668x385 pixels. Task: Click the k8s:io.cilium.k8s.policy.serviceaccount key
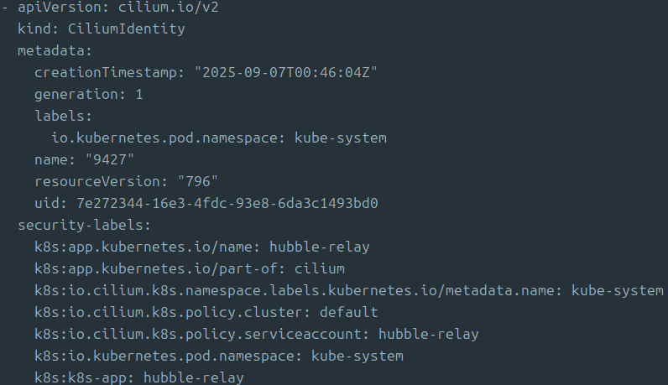click(201, 335)
